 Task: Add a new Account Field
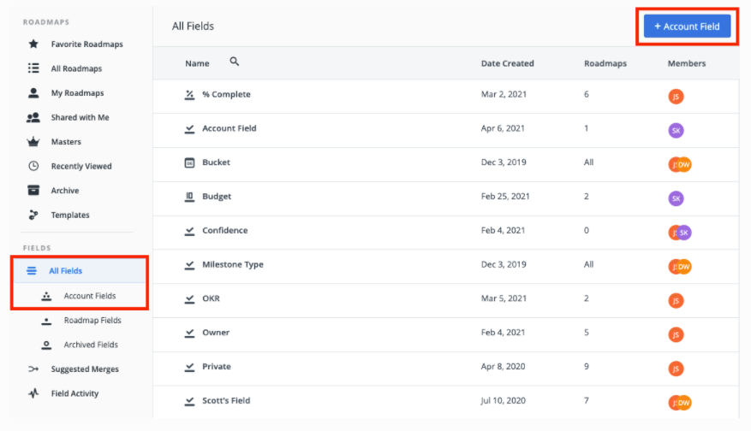pos(687,27)
